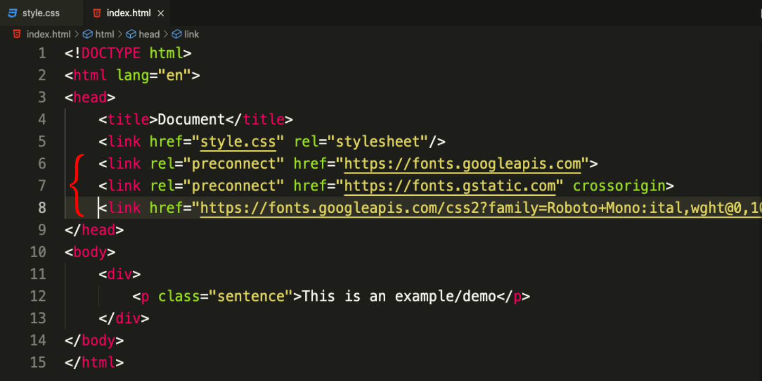762x381 pixels.
Task: Click the HTML5 file icon in the breadcrumb bar
Action: click(17, 34)
